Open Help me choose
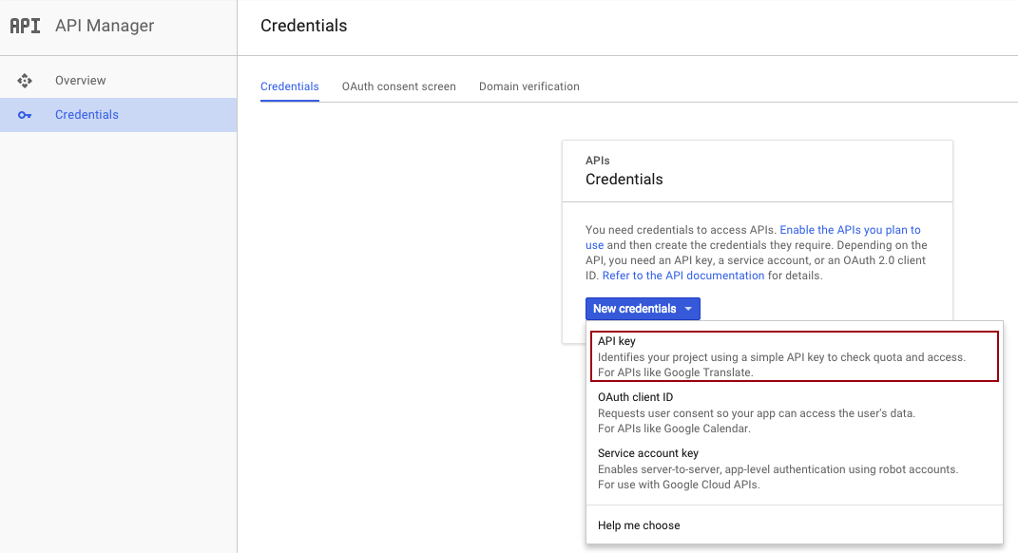This screenshot has width=1018, height=553. pyautogui.click(x=639, y=525)
